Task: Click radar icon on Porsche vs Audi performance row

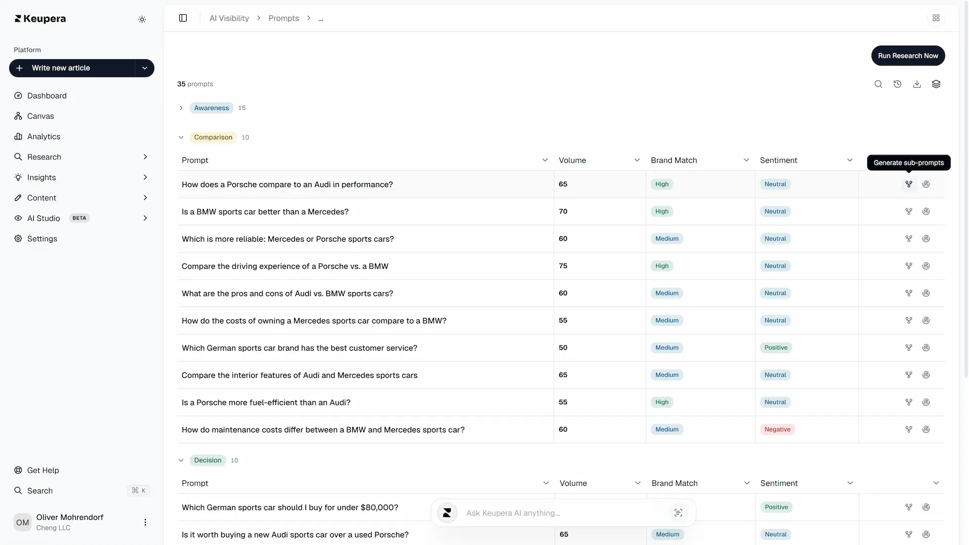Action: pyautogui.click(x=926, y=184)
